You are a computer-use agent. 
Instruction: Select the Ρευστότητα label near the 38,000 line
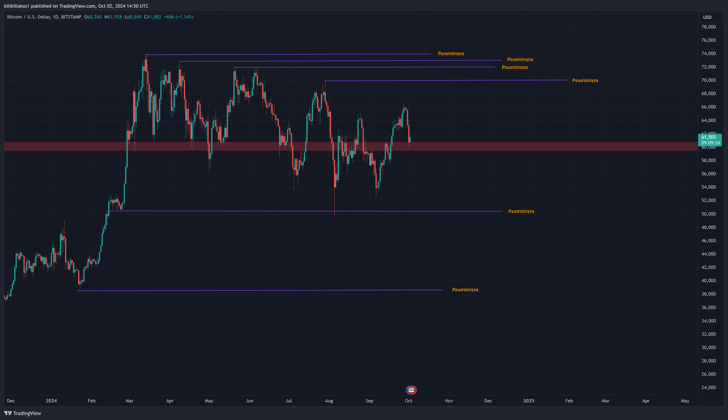click(x=465, y=289)
